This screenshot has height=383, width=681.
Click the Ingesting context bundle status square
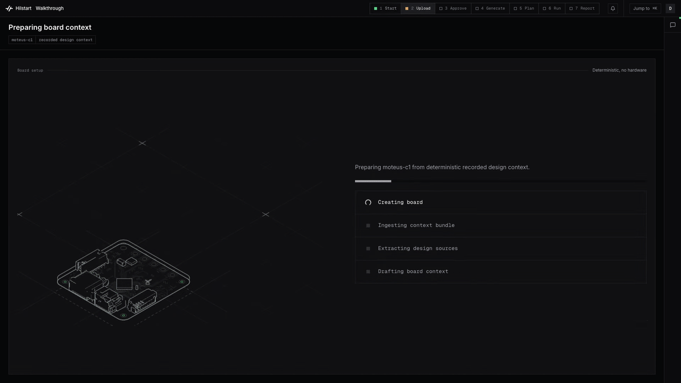tap(368, 226)
